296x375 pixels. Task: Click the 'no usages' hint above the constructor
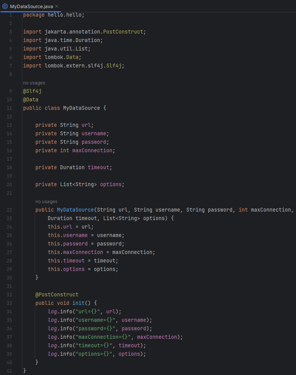pyautogui.click(x=46, y=202)
